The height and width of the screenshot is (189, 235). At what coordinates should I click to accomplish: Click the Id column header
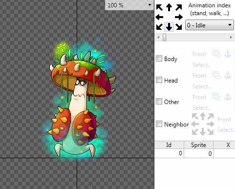169,145
